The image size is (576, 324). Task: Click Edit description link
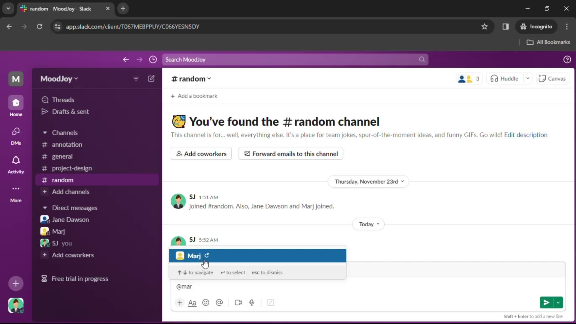tap(526, 135)
